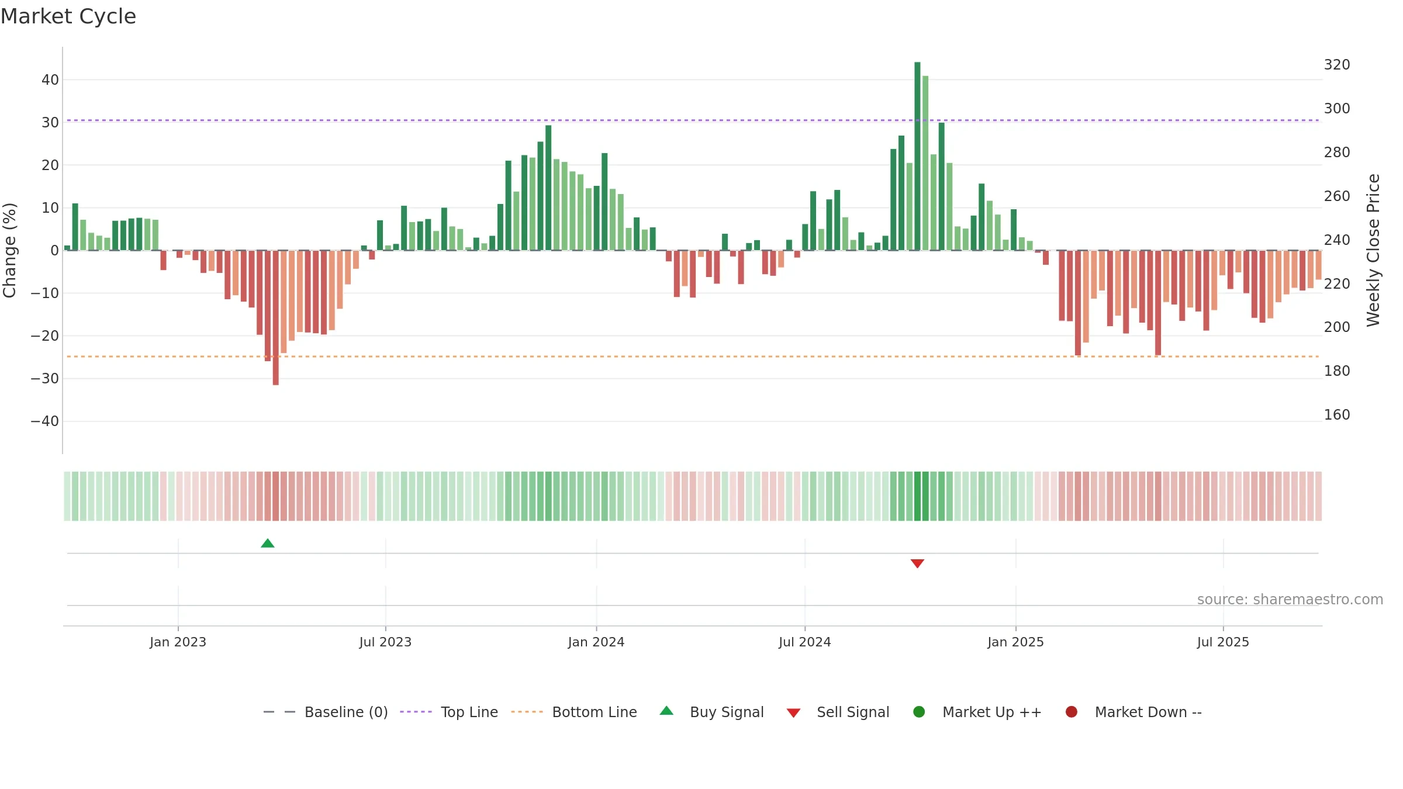Toggle Market Up ++ legend entry
The image size is (1403, 789).
[x=977, y=712]
